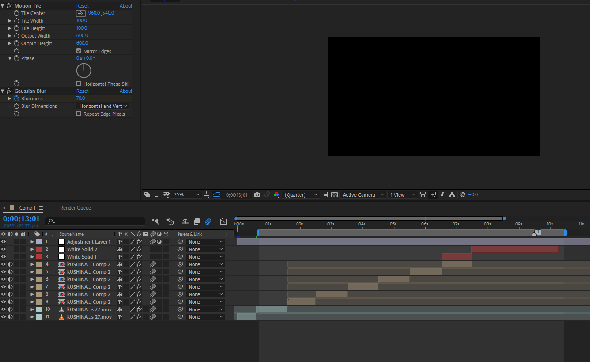Open the Graph Editor in timeline
This screenshot has width=590, height=362.
[223, 221]
